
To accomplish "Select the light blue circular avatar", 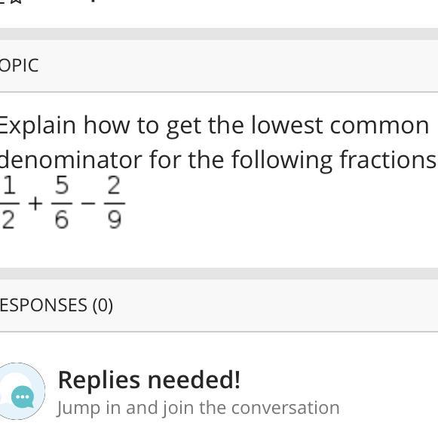I will 22,391.
